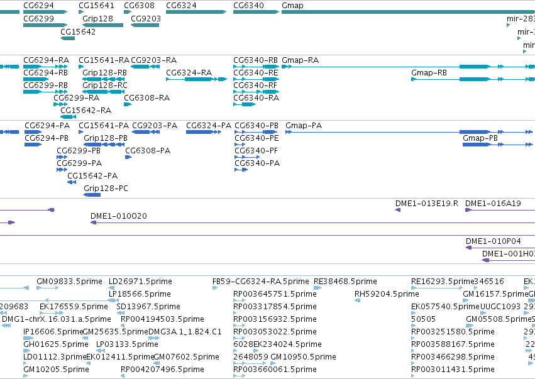The image size is (535, 379).
Task: Click the CG6340-RF transcript label
Action: tap(255, 85)
